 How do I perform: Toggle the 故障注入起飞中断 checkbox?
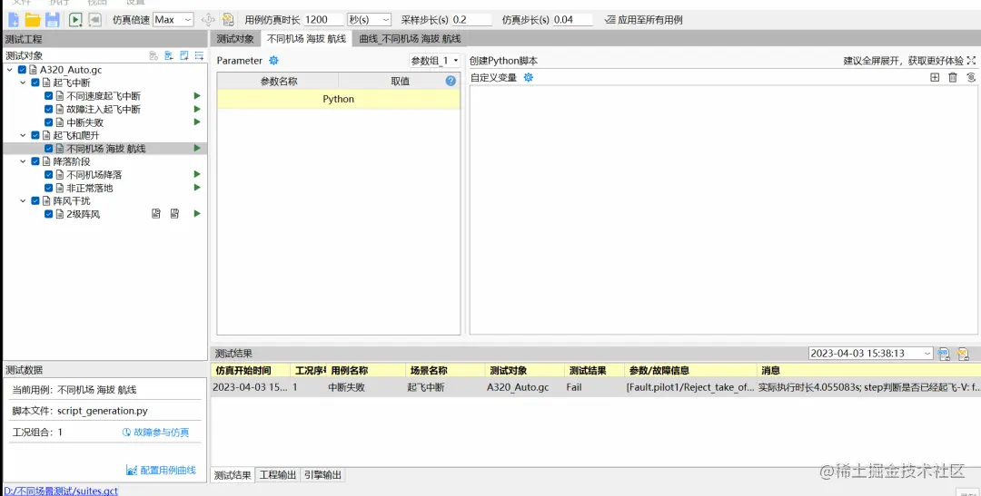(x=49, y=110)
